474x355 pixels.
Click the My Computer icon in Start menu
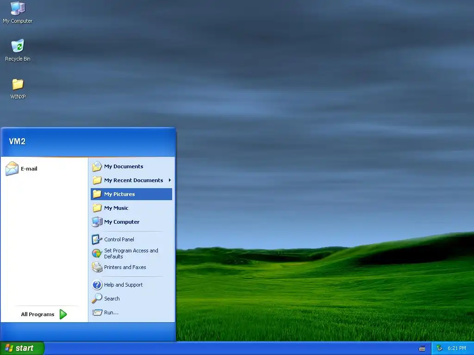tap(97, 222)
